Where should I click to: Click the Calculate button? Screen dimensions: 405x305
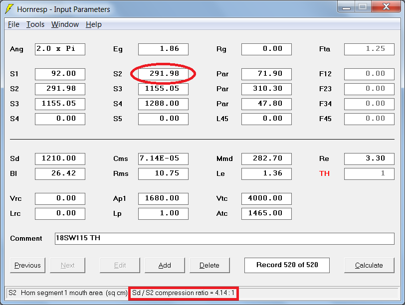369,265
